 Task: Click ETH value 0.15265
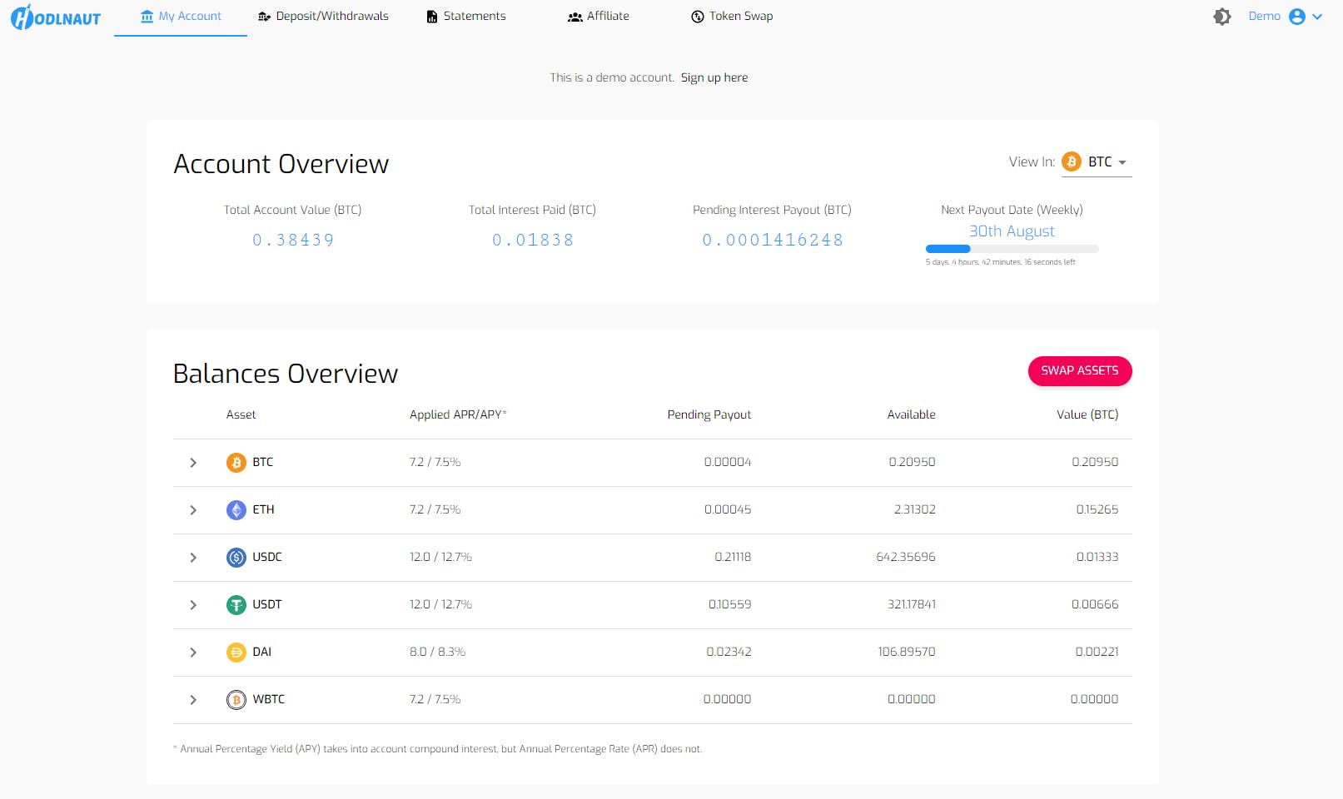point(1097,510)
